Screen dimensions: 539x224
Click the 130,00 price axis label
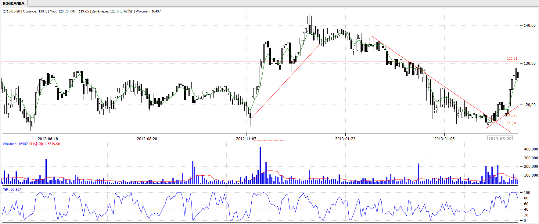(x=530, y=64)
